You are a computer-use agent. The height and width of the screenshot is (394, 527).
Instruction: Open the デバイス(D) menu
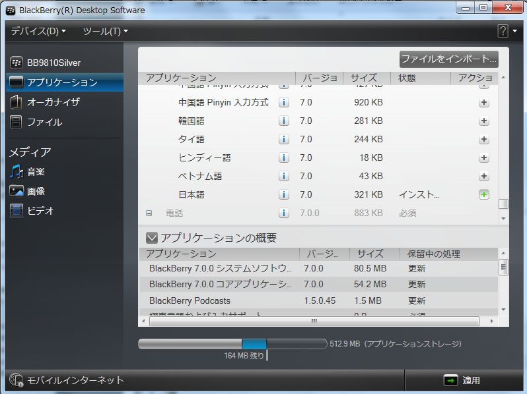(x=38, y=31)
